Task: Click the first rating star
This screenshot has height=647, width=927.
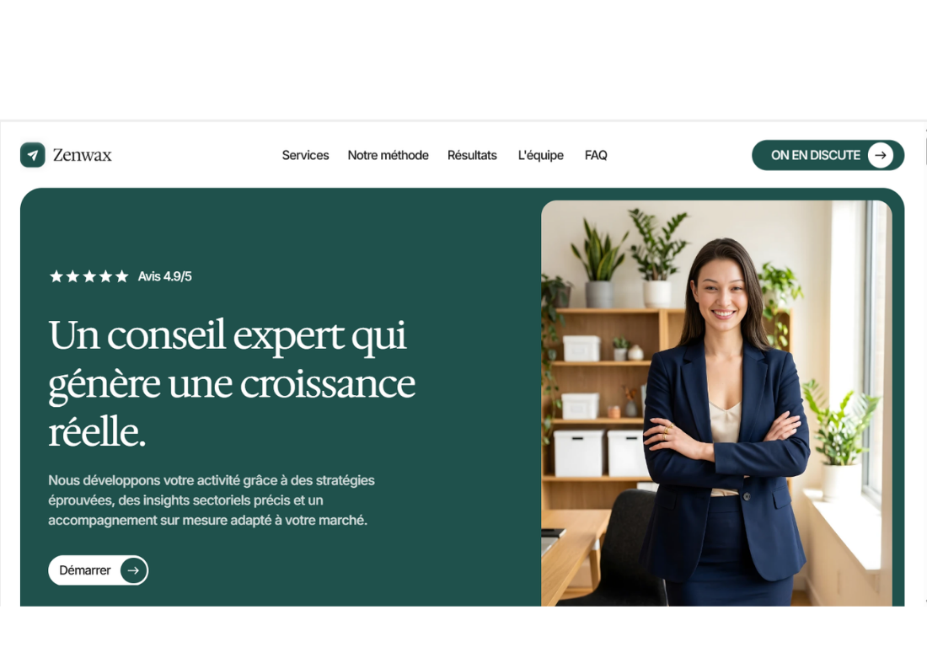Action: coord(56,276)
